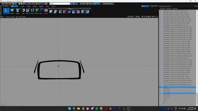The image size is (198, 111).
Task: Select the Delete tool
Action: (x=18, y=11)
